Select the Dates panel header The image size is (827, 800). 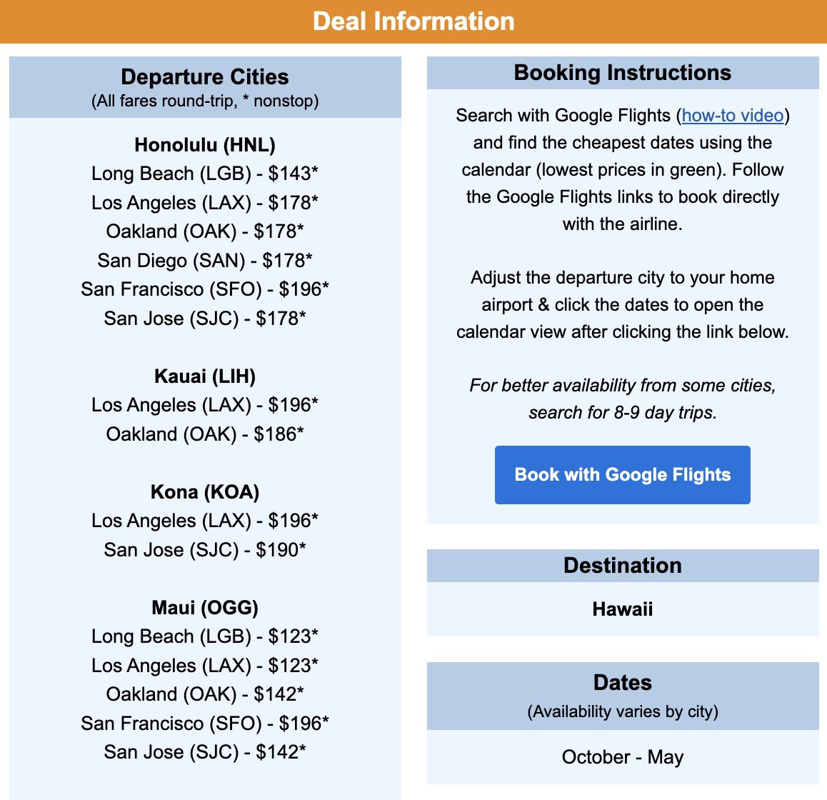tap(622, 682)
